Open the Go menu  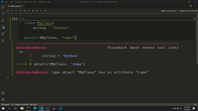(x=30, y=2)
